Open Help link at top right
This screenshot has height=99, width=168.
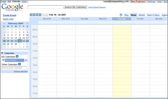[x=159, y=2]
